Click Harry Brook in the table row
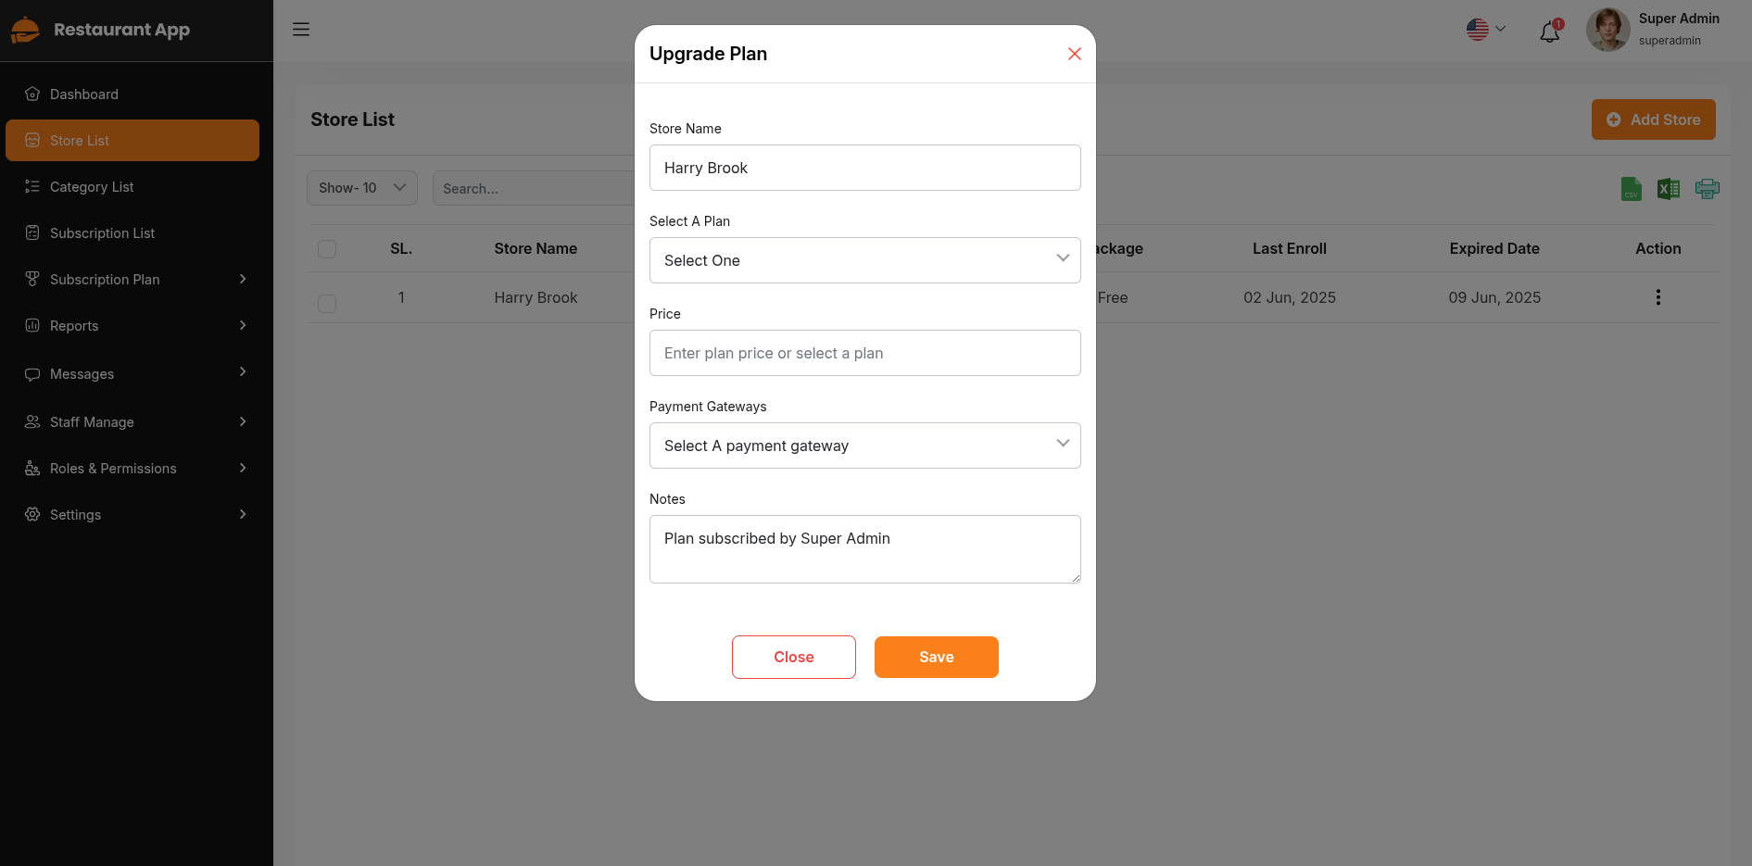Screen dimensions: 1752x866 pyautogui.click(x=536, y=297)
